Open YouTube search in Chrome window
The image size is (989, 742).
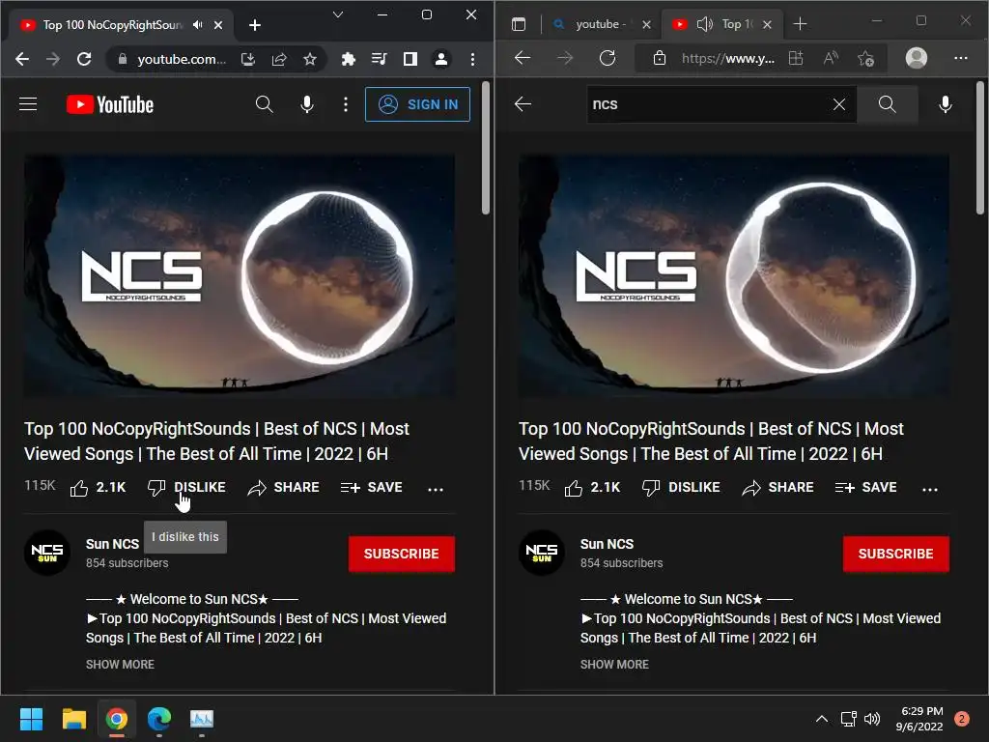265,104
